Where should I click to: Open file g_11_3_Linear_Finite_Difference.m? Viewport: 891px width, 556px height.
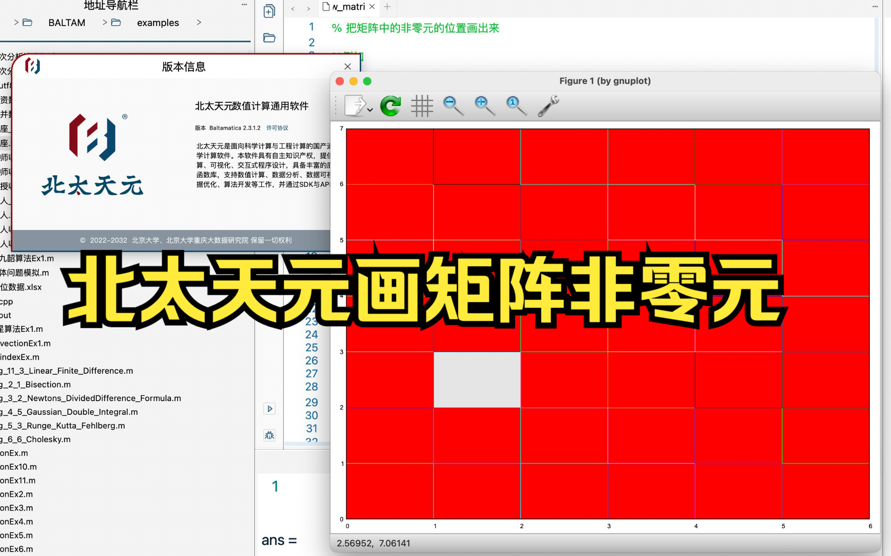66,371
